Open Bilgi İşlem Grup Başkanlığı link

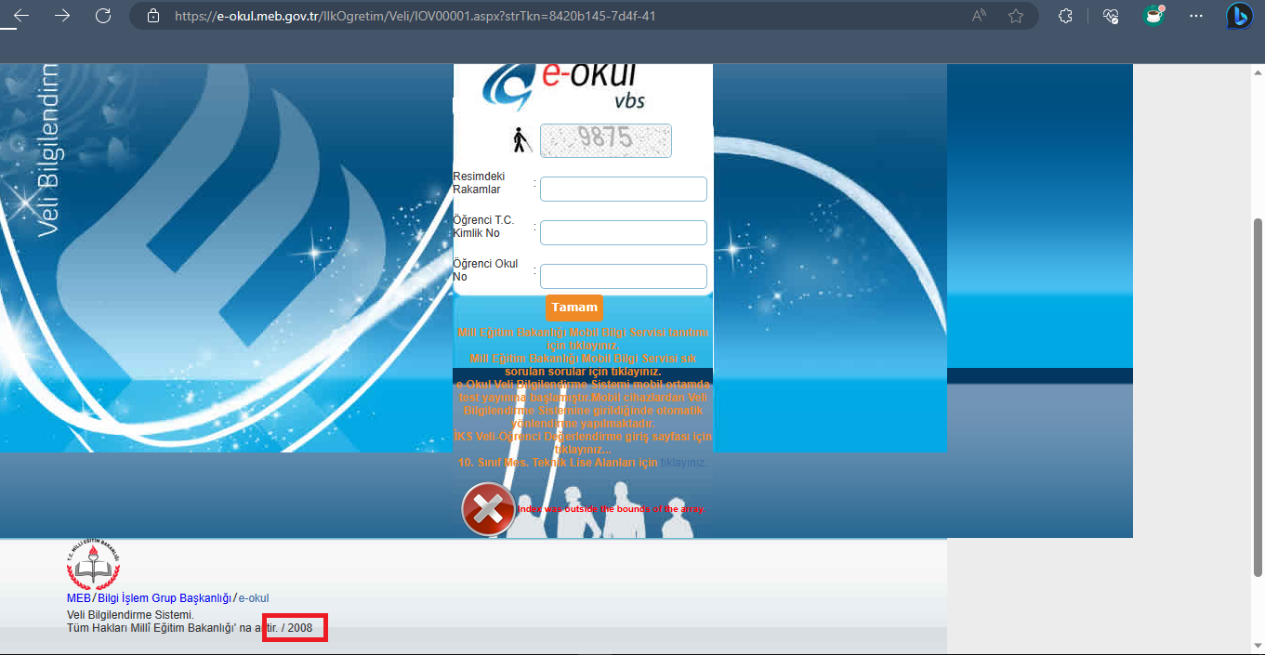[165, 598]
